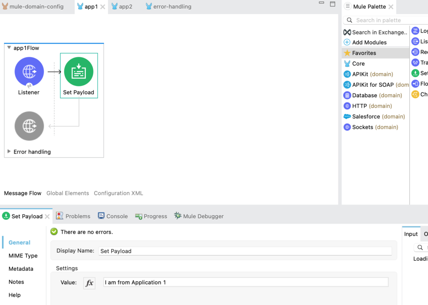The height and width of the screenshot is (305, 428).
Task: Switch to the app2 tab
Action: [123, 7]
